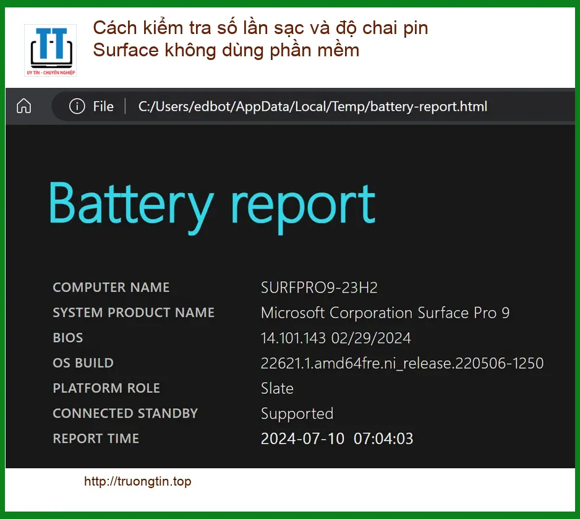Click Microsoft Corporation Surface Pro 9 value
The height and width of the screenshot is (519, 580).
(385, 313)
